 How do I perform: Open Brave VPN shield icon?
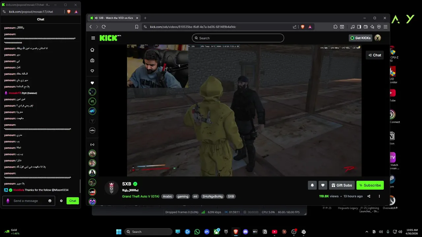379,27
